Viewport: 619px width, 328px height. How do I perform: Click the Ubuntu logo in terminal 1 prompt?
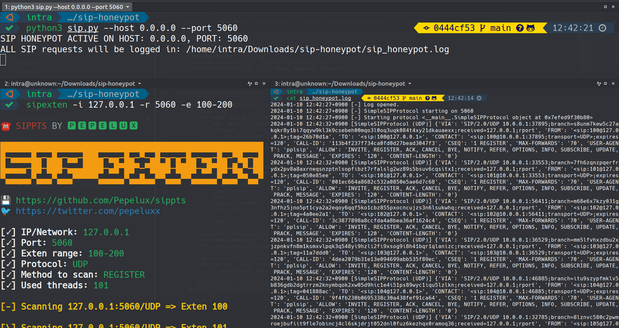pos(10,17)
